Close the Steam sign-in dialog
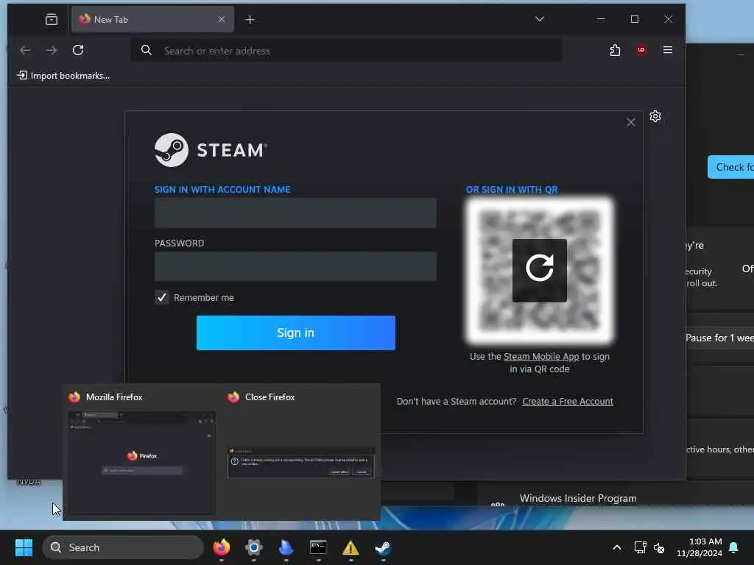This screenshot has width=754, height=565. [x=630, y=123]
